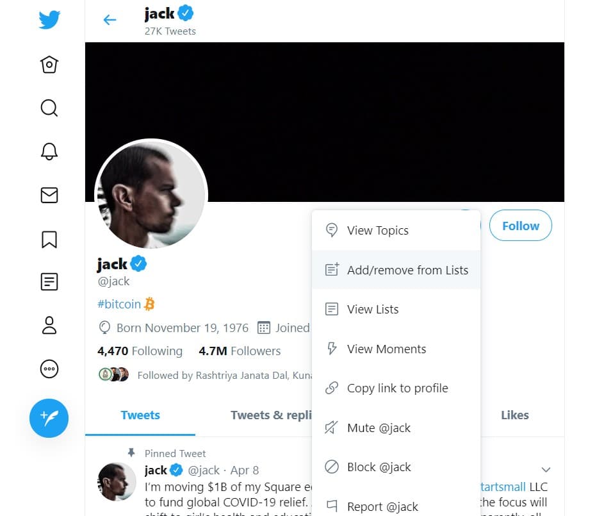597x516 pixels.
Task: Open the 4.7M Followers link
Action: [x=240, y=351]
